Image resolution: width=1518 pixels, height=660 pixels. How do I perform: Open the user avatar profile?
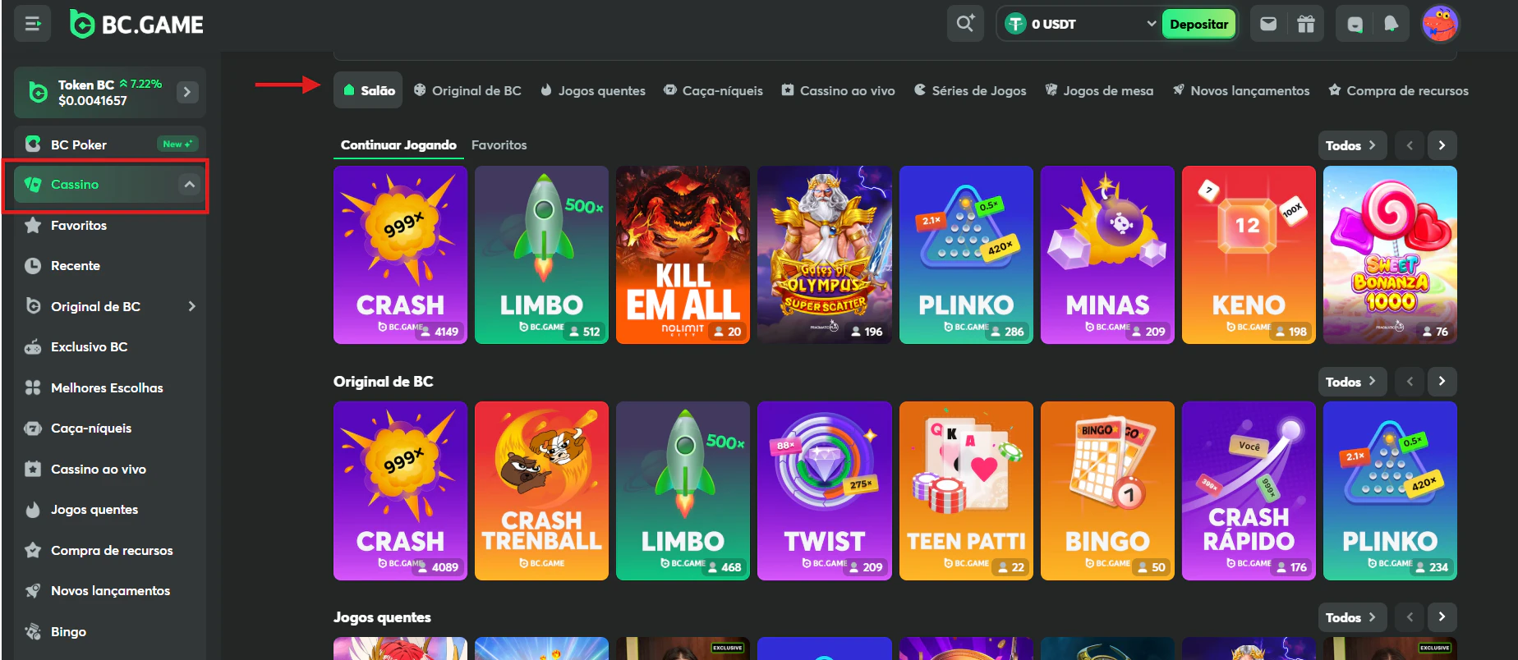pos(1440,24)
